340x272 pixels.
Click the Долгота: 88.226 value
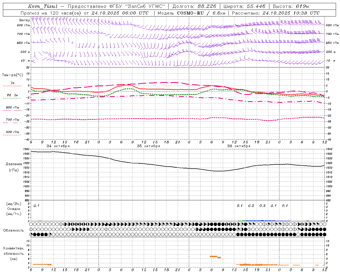(x=194, y=6)
